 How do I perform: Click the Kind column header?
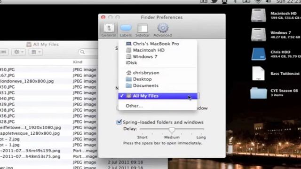click(x=78, y=62)
